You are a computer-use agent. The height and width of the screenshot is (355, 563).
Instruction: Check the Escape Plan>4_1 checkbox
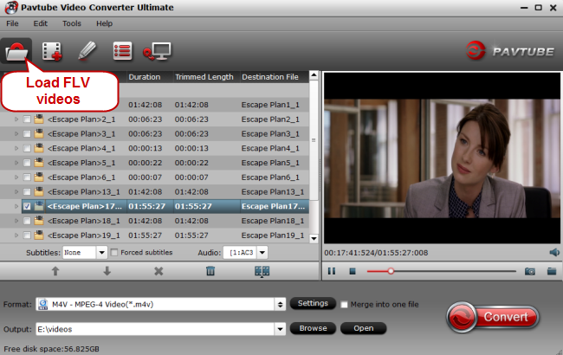(27, 148)
